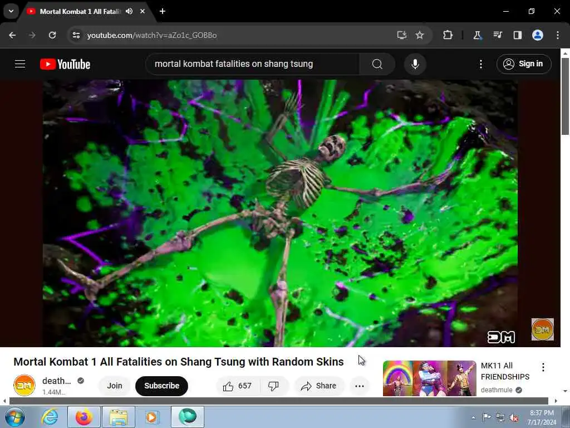The image size is (570, 428).
Task: Open YouTube settings three-dot menu
Action: click(x=481, y=64)
